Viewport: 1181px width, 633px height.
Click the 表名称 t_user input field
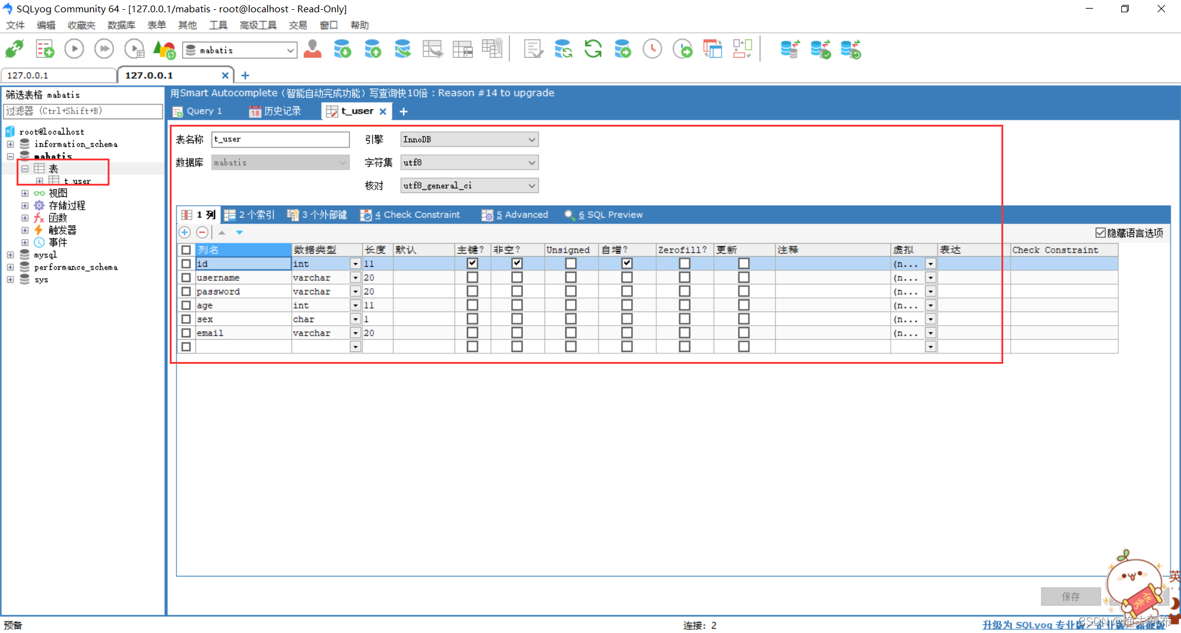(280, 140)
